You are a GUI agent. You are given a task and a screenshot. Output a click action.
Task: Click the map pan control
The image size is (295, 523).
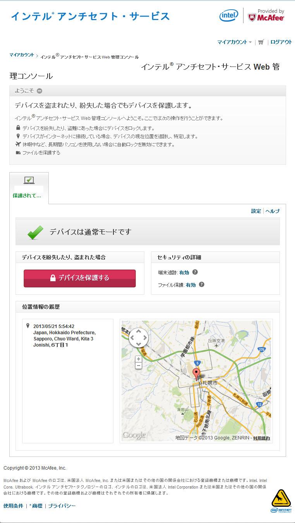pos(139,338)
